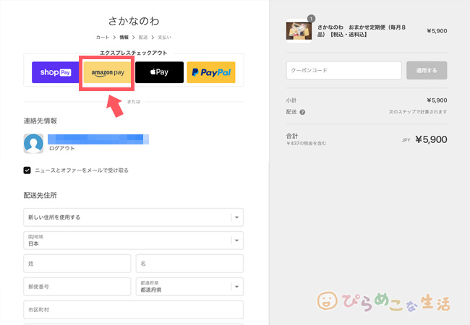Click the 情報 breadcrumb step

click(x=124, y=38)
